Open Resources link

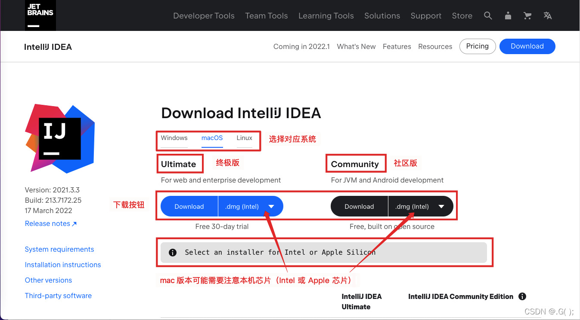point(435,46)
